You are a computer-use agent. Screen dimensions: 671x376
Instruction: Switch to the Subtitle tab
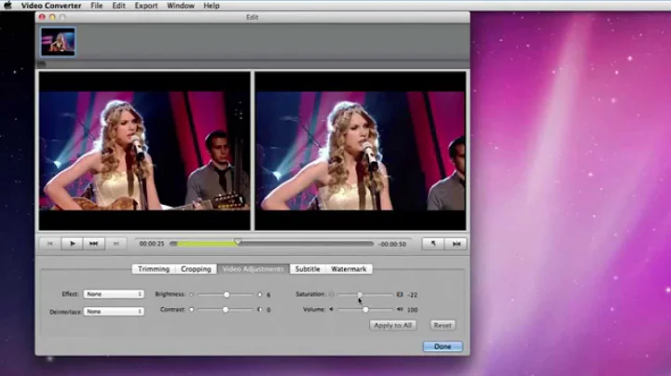click(x=308, y=269)
